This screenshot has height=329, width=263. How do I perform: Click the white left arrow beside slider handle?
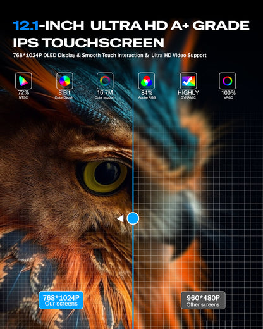pos(120,218)
